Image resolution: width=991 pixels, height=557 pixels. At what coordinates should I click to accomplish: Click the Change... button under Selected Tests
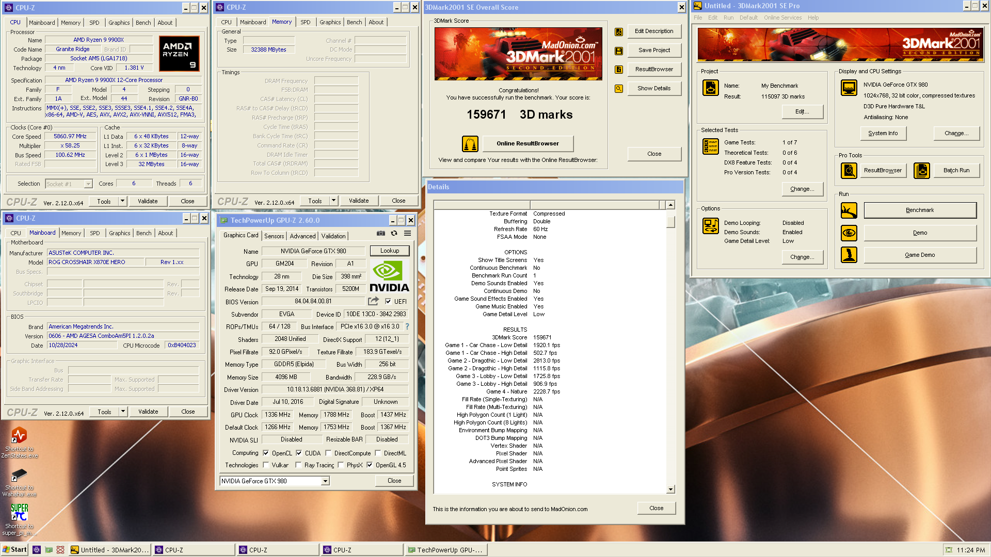802,189
